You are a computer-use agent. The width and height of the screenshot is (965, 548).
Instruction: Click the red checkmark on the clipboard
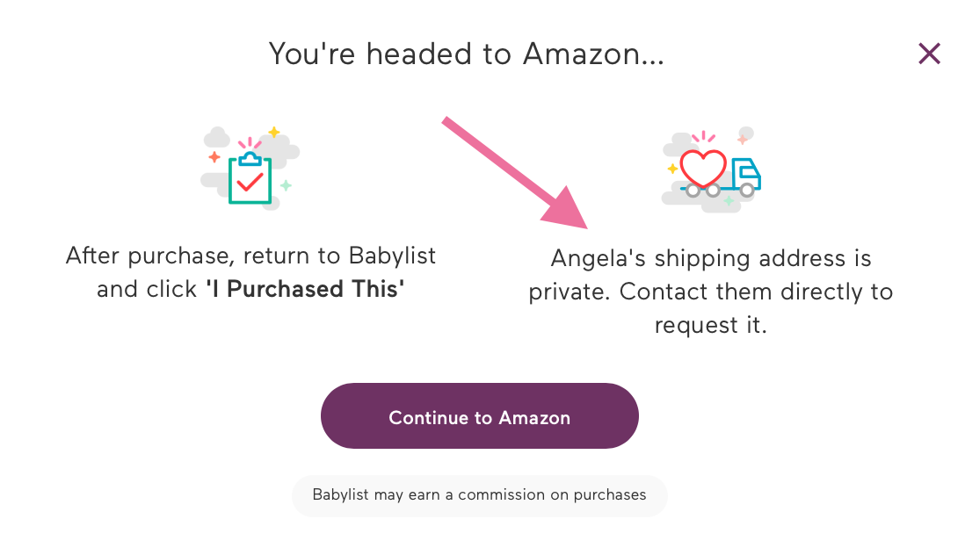[250, 183]
